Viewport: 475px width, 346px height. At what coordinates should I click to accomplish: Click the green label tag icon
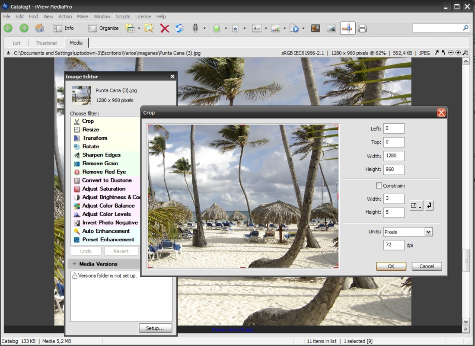[217, 28]
